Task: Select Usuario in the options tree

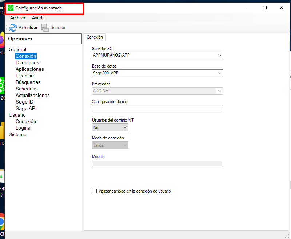Action: pos(17,115)
